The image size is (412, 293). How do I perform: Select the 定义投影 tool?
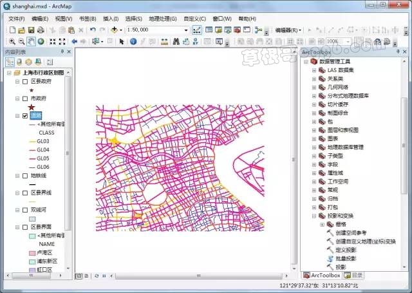[346, 250]
